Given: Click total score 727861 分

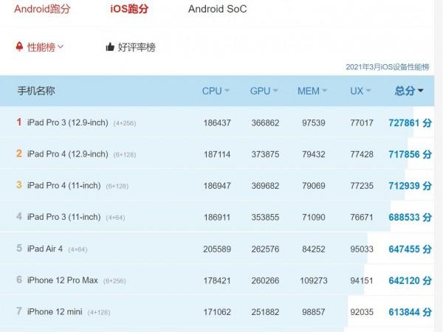Looking at the screenshot, I should [410, 122].
